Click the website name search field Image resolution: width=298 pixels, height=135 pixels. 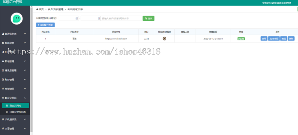(122, 19)
